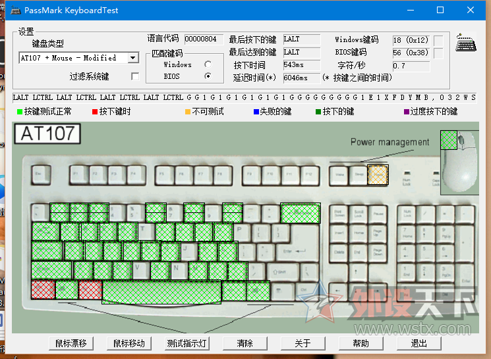This screenshot has height=359, width=491.
Task: Click the red 按下键时 legend swatch
Action: pyautogui.click(x=95, y=112)
